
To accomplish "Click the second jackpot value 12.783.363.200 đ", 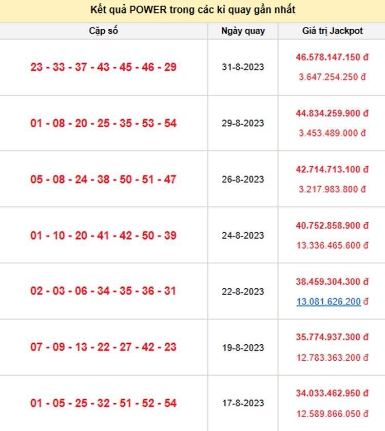I will click(332, 358).
